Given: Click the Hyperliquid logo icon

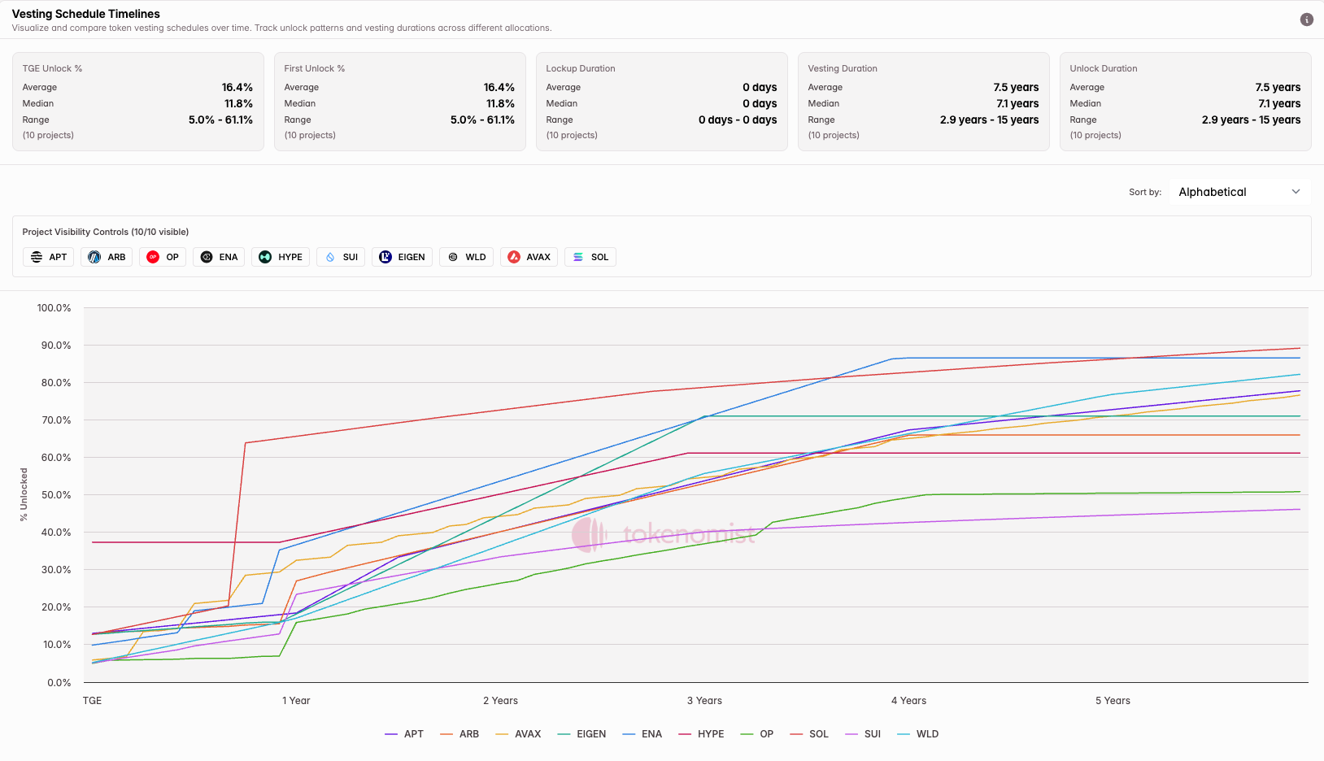Looking at the screenshot, I should pyautogui.click(x=265, y=257).
